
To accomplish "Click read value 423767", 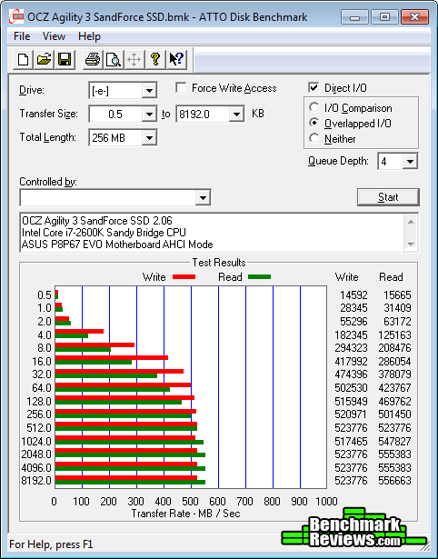I will 395,387.
